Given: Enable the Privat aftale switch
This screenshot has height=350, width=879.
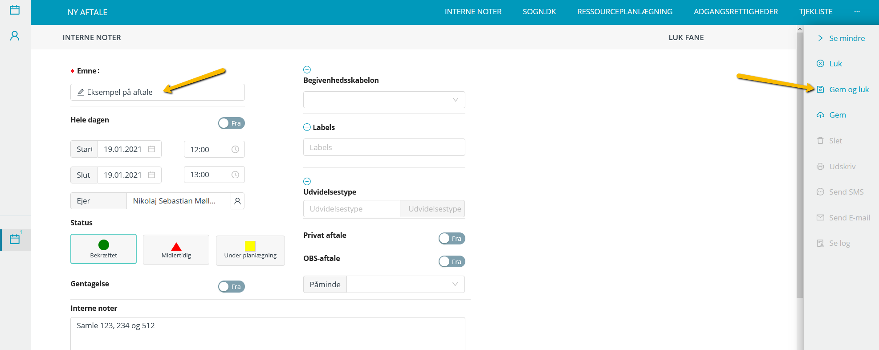Looking at the screenshot, I should pyautogui.click(x=452, y=239).
